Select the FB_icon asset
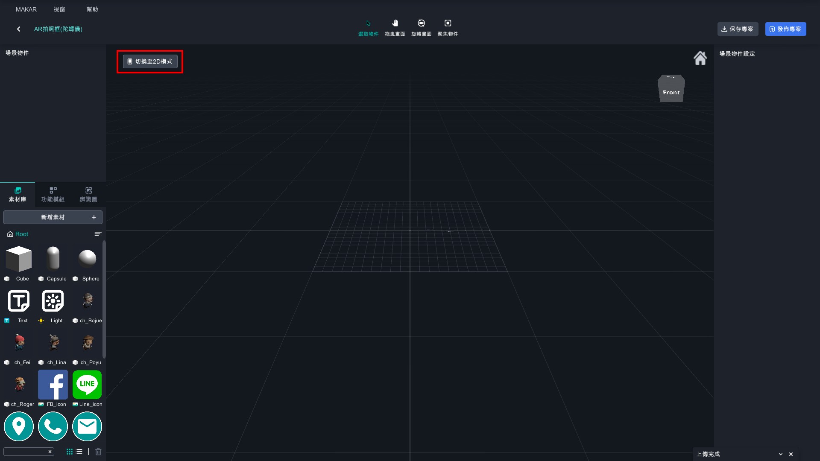 (53, 385)
